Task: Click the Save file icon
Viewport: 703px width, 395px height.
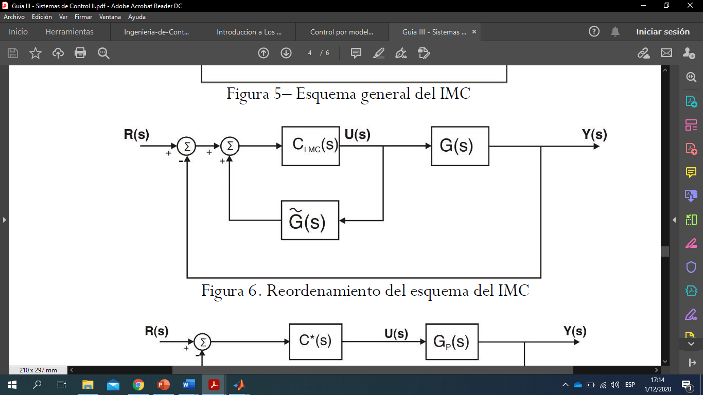Action: tap(13, 53)
